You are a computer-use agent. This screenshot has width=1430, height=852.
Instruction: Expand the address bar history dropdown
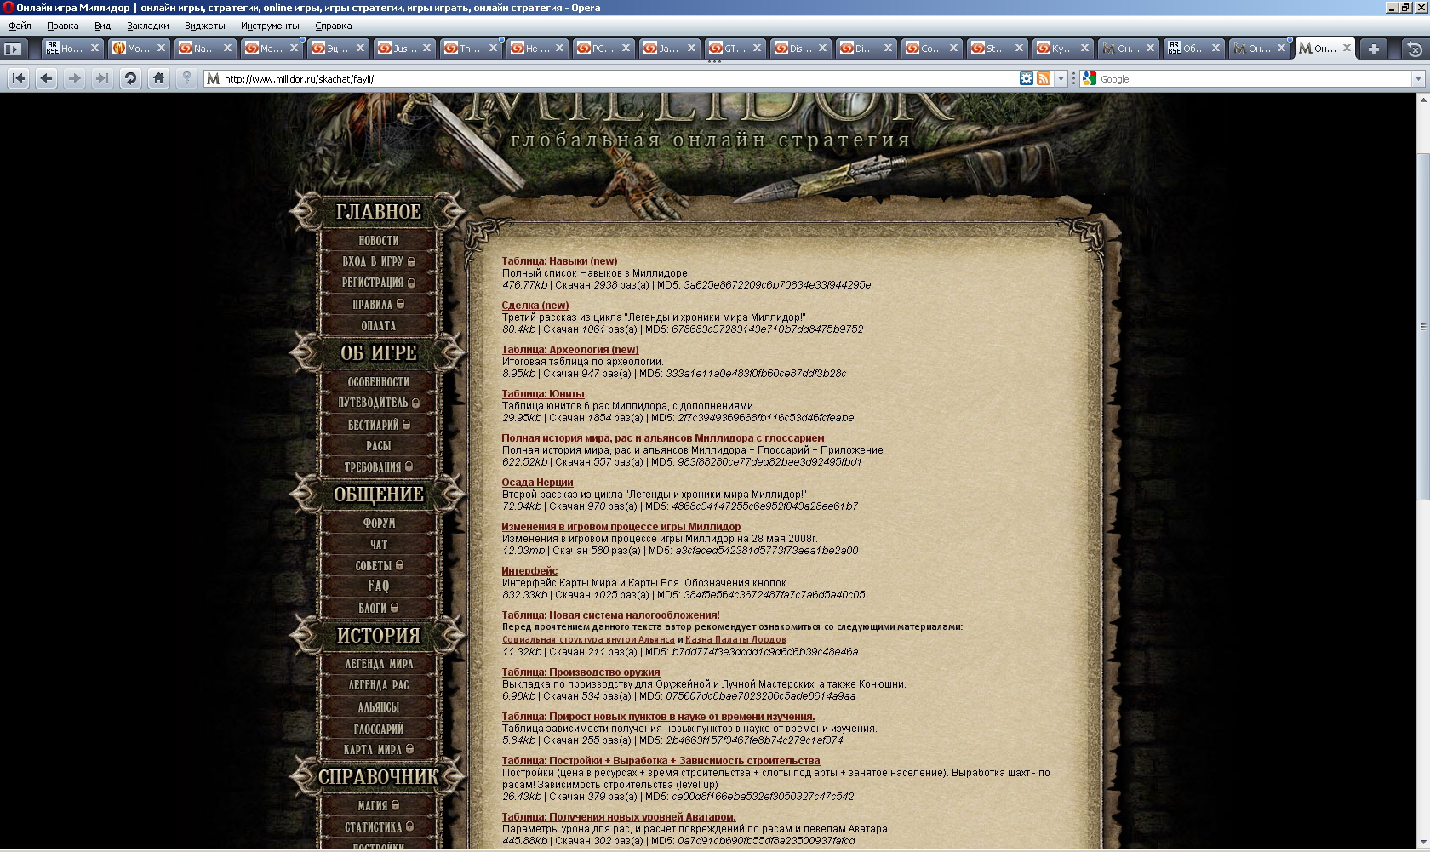tap(1061, 78)
